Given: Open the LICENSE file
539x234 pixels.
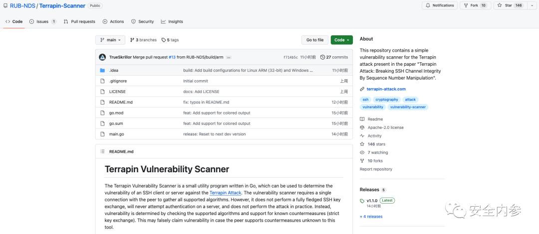Looking at the screenshot, I should [117, 92].
